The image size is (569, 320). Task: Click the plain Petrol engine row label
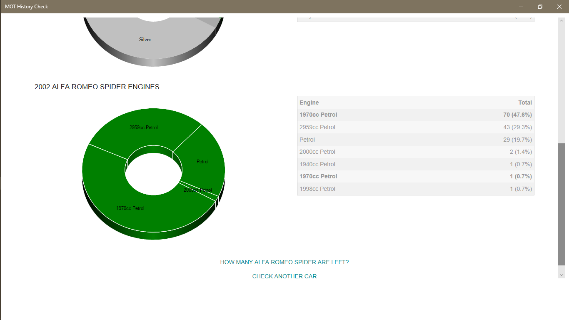coord(307,140)
